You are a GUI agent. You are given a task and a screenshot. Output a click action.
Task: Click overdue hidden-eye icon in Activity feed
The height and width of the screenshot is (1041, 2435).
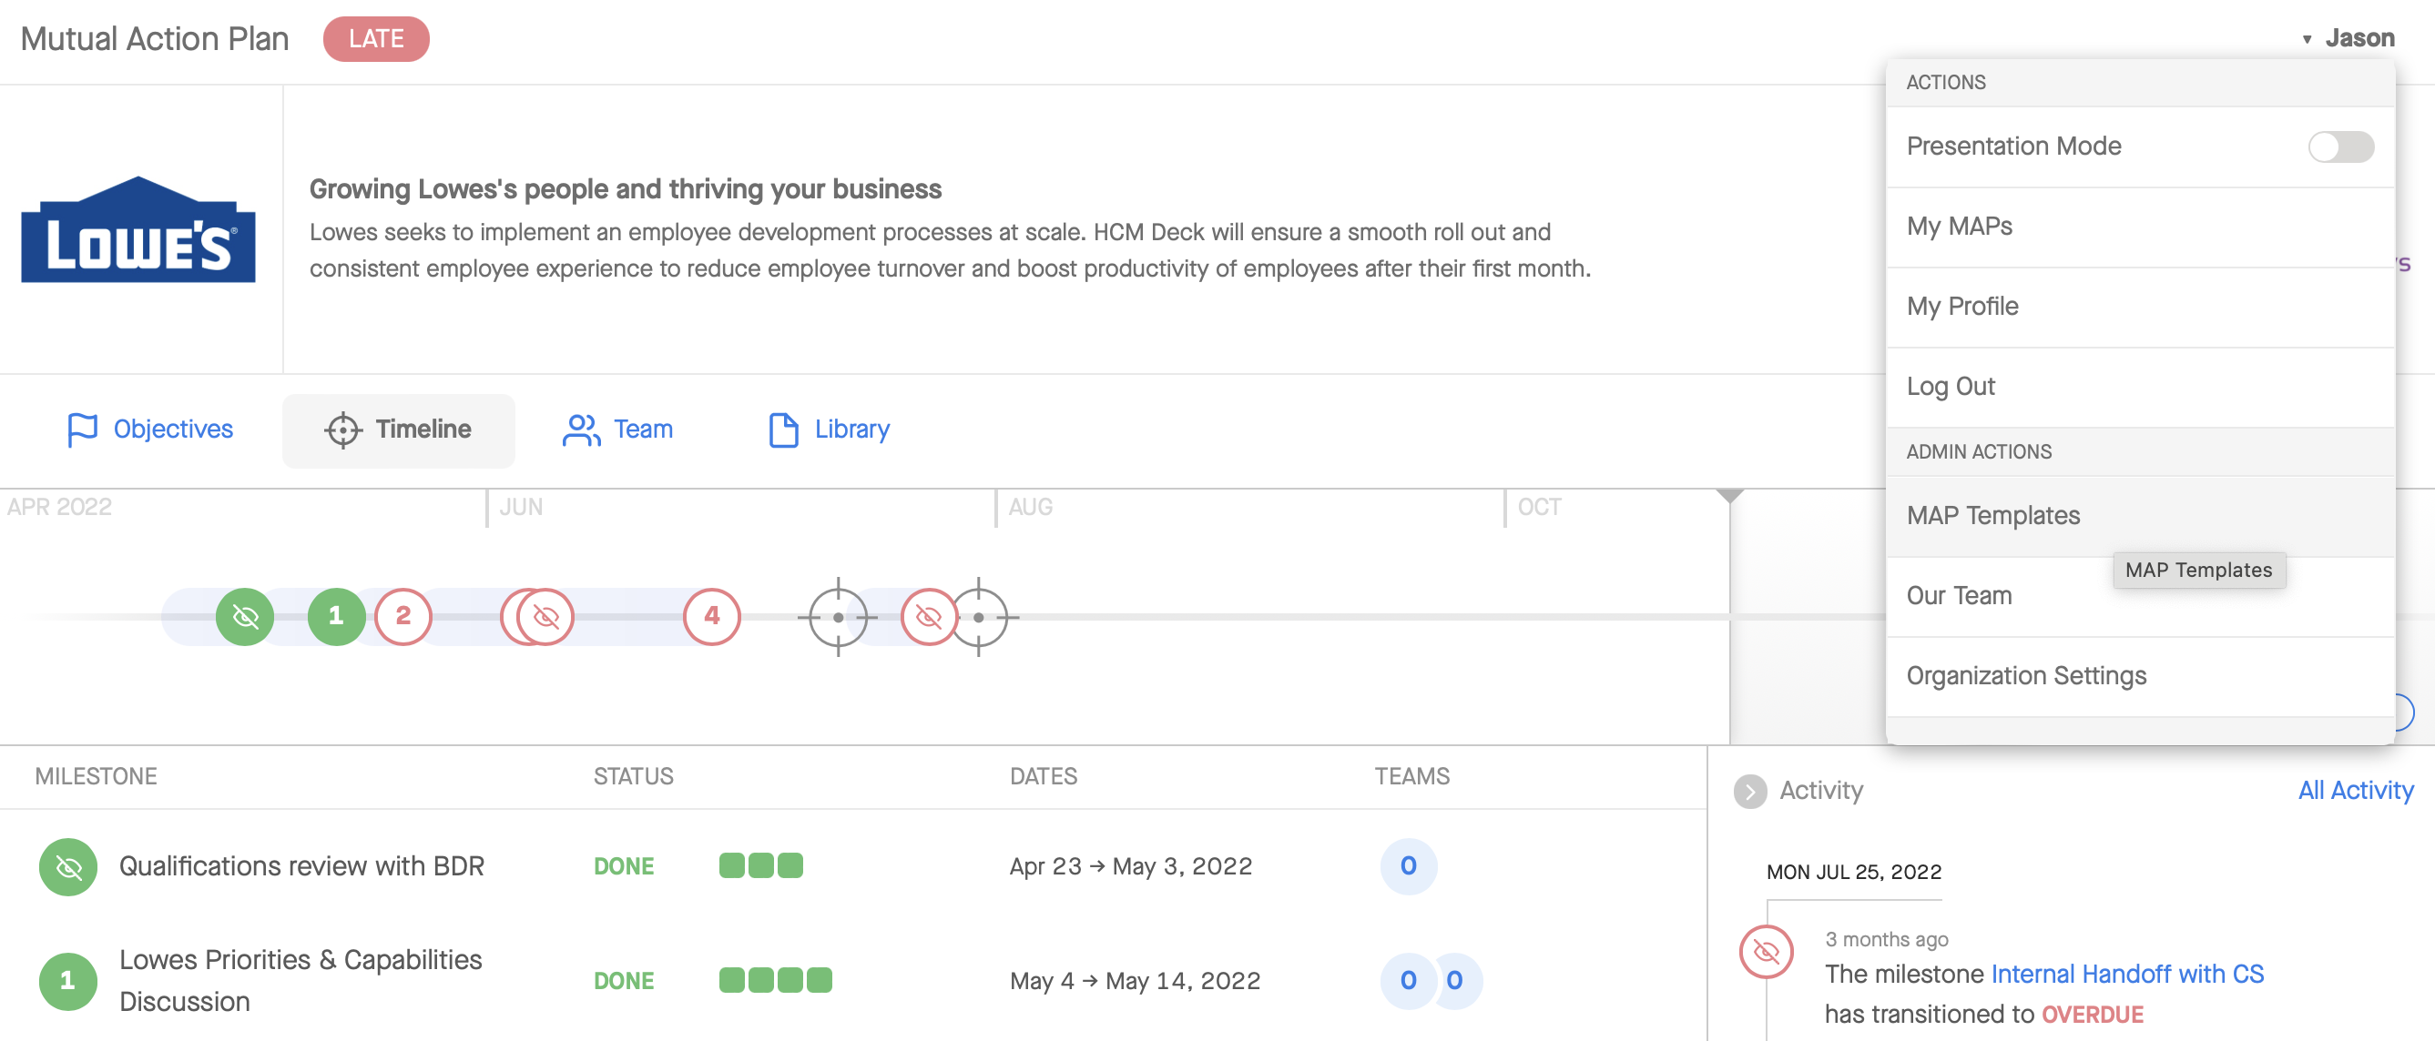[1766, 951]
